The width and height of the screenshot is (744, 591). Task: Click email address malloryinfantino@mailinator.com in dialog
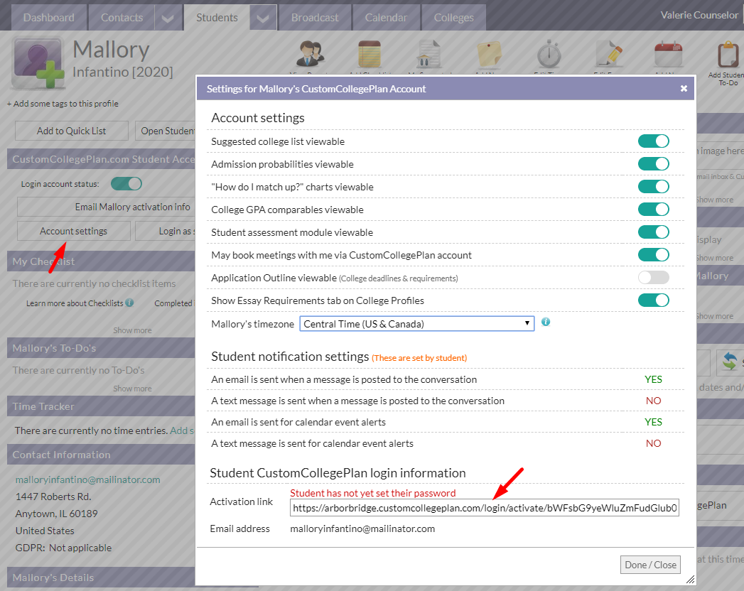[x=362, y=529]
